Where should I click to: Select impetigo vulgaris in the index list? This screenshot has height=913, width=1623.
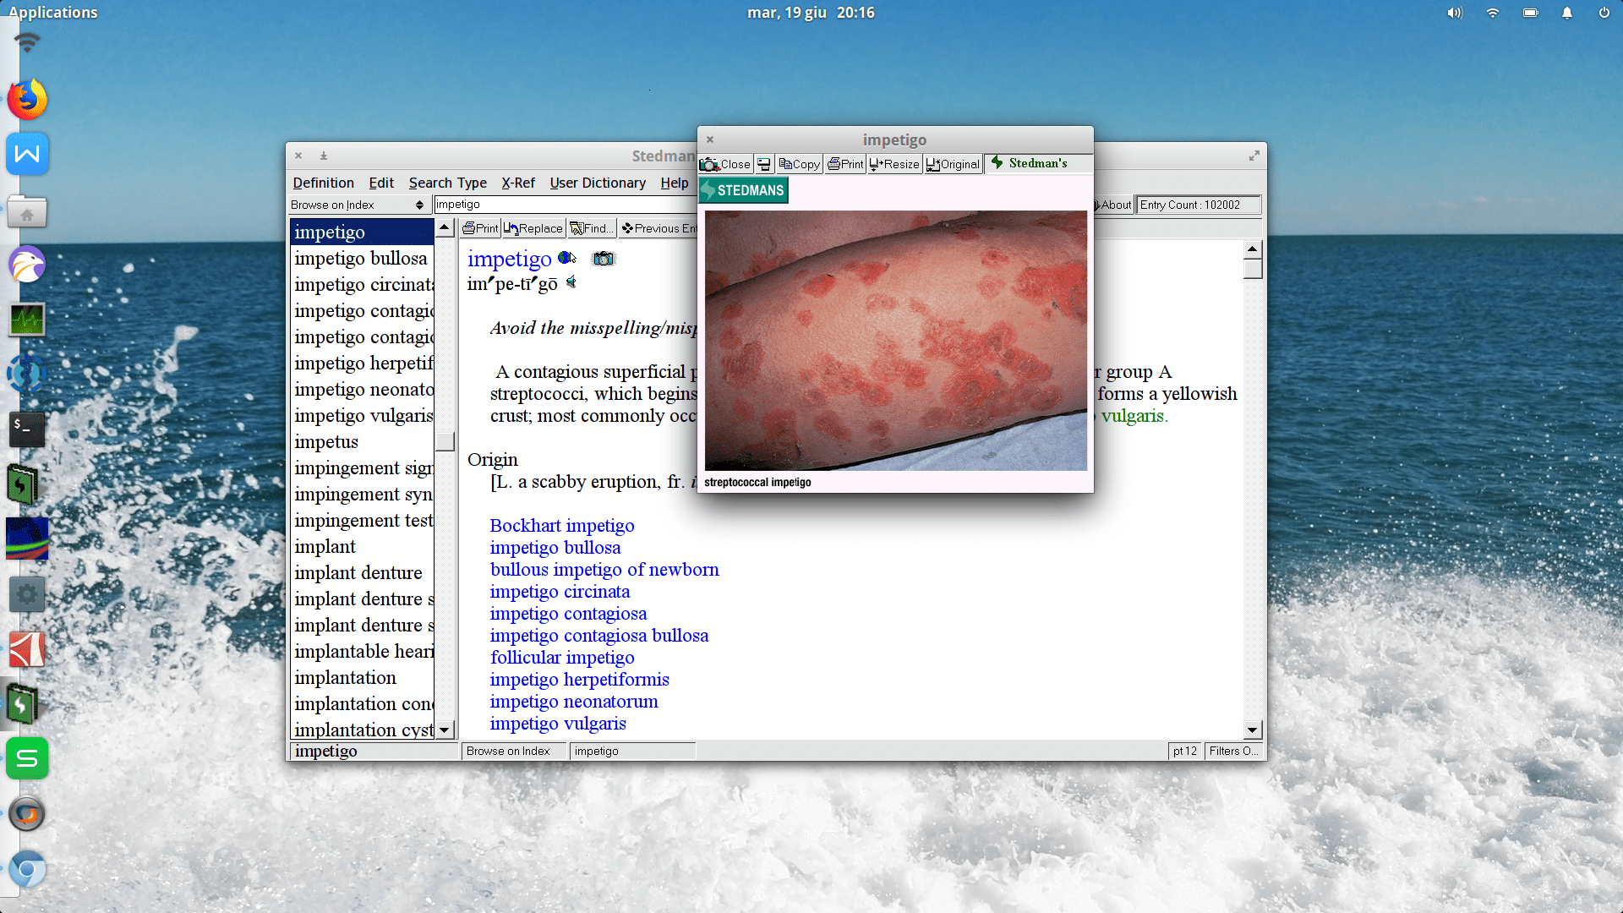(363, 415)
